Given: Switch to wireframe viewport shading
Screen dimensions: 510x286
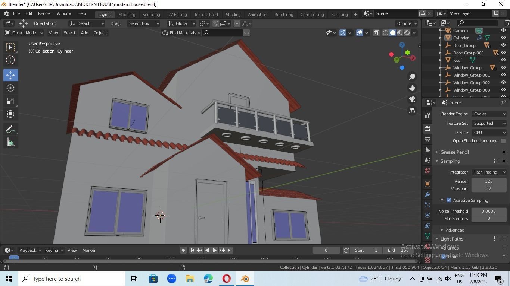Looking at the screenshot, I should (386, 33).
